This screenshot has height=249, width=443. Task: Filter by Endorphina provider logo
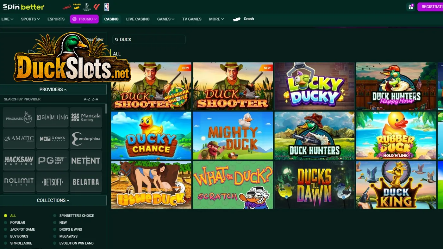[86, 139]
